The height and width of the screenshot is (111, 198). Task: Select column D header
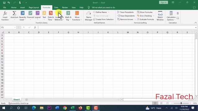pos(39,32)
